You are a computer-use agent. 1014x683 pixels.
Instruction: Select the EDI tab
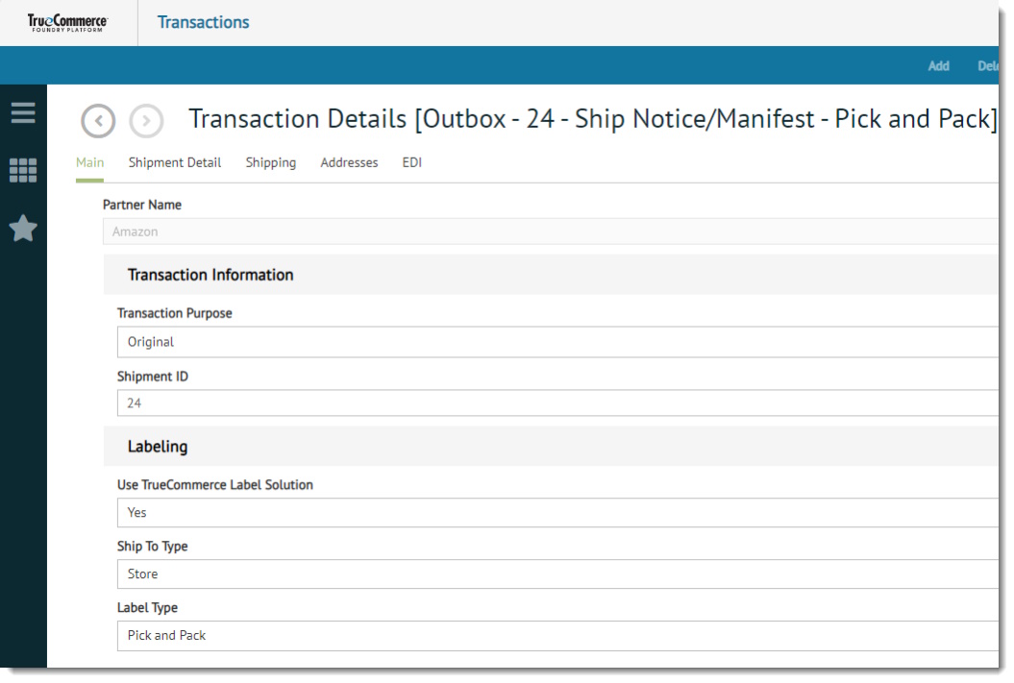411,163
